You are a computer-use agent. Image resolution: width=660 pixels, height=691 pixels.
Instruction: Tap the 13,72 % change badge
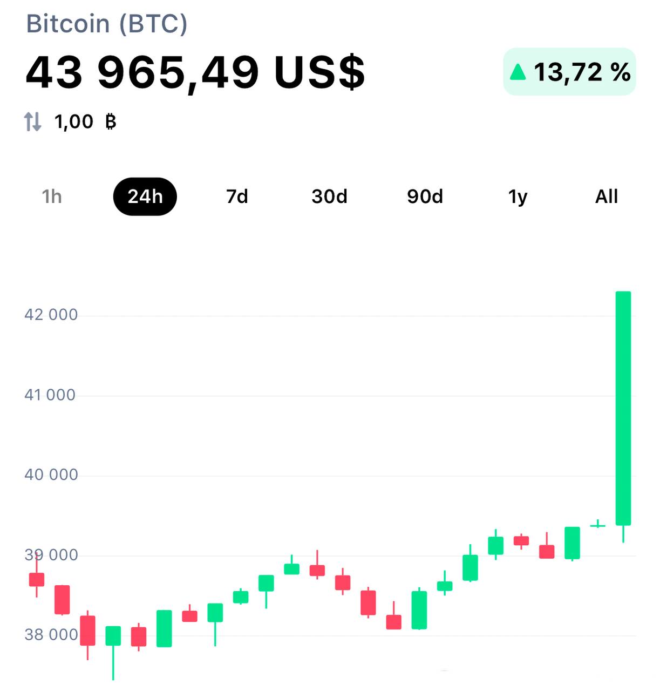[570, 72]
